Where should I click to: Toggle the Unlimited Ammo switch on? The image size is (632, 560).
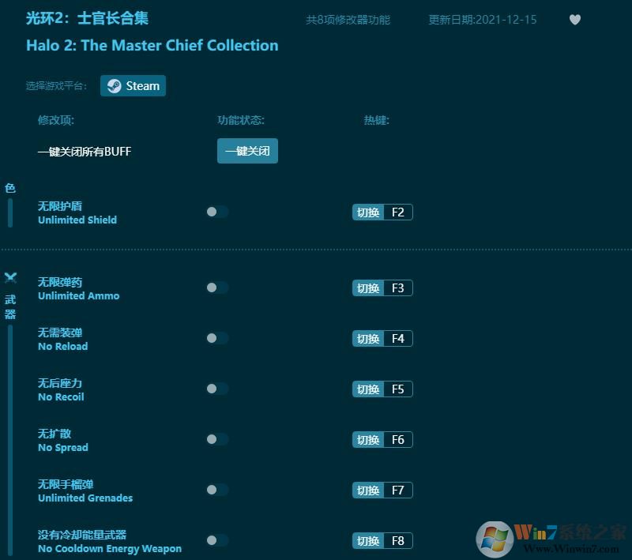[x=216, y=288]
